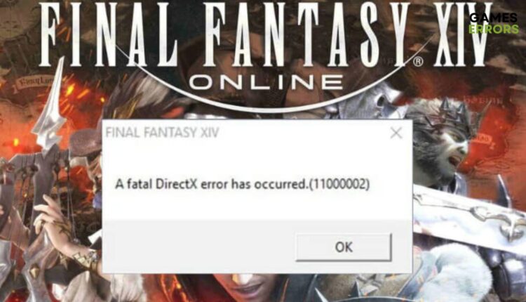
Task: Click the hat-wearing character on the left
Action: [x=84, y=151]
